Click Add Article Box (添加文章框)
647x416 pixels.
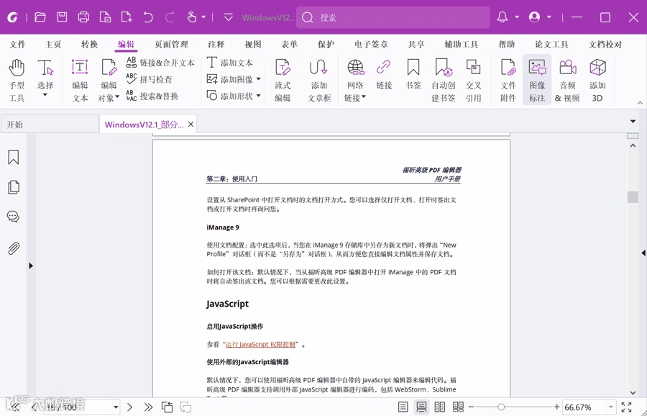pos(319,80)
